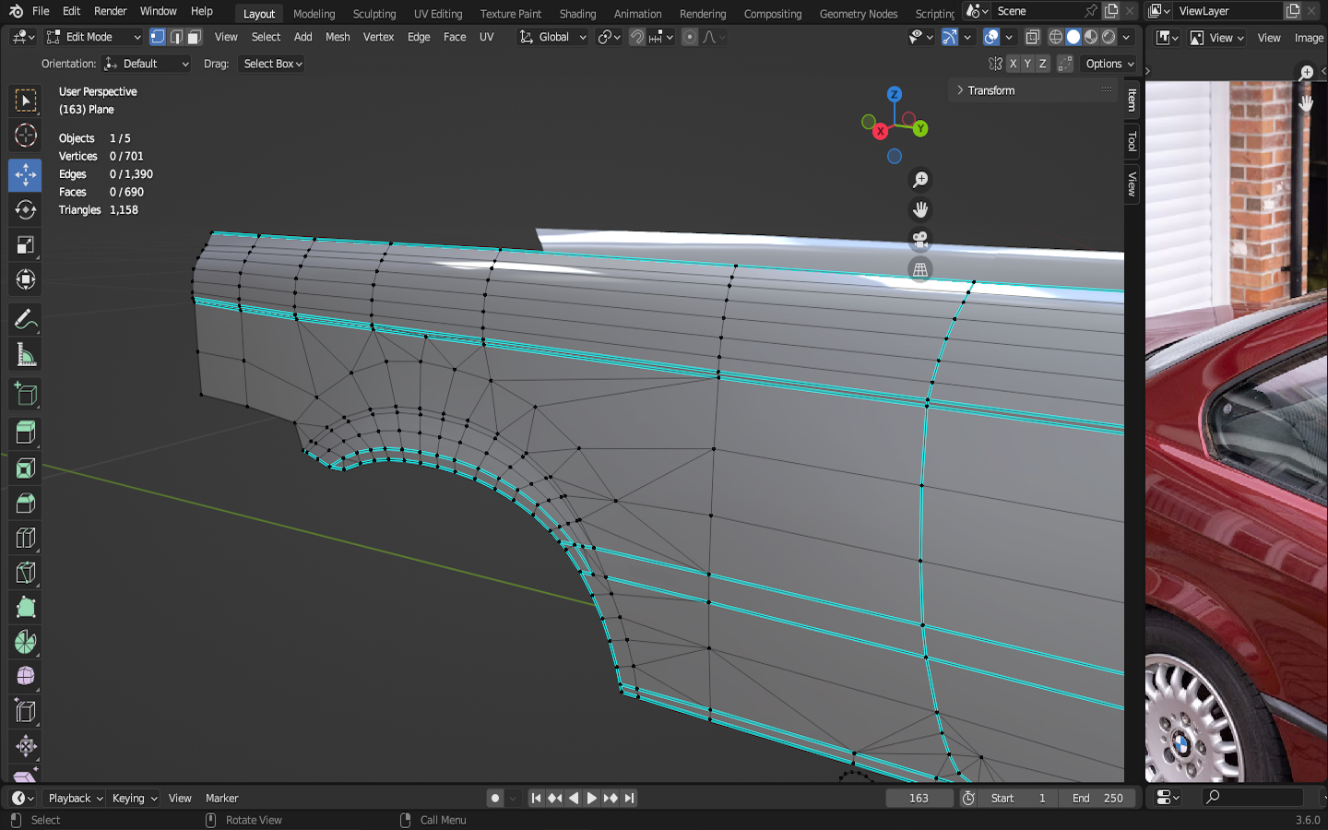Toggle X-ray display mode
The width and height of the screenshot is (1328, 830).
click(x=1033, y=37)
